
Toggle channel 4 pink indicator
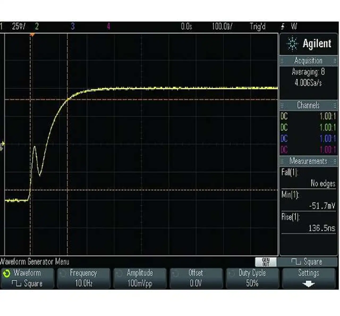coord(108,26)
